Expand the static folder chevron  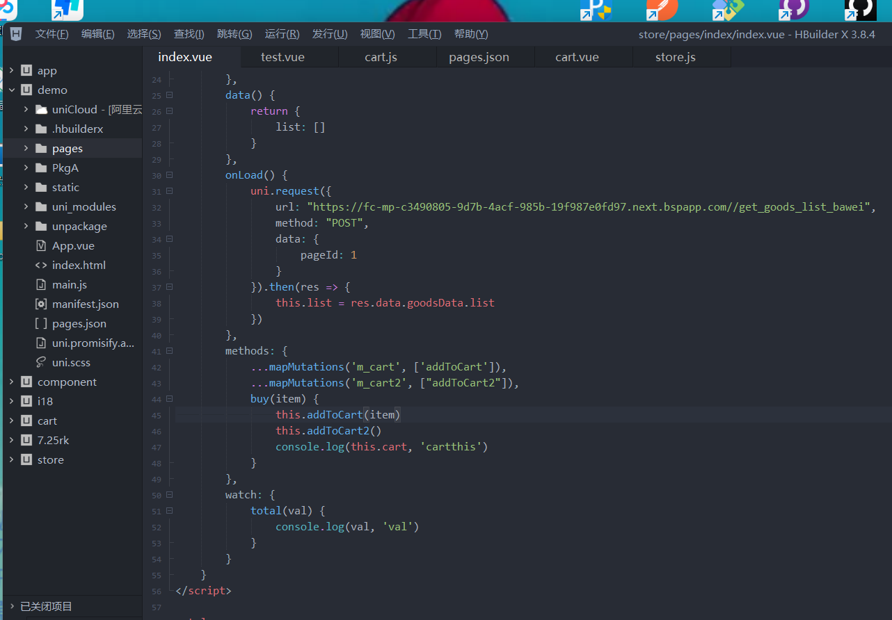pos(26,187)
